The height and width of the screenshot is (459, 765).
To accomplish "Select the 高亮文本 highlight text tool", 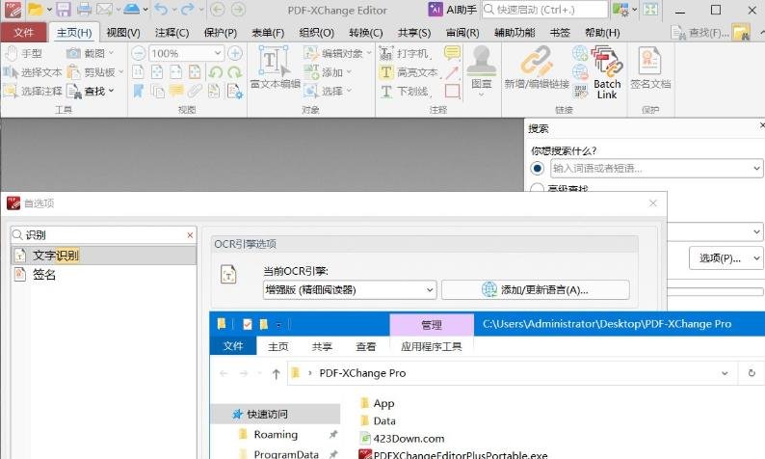I will pos(409,72).
